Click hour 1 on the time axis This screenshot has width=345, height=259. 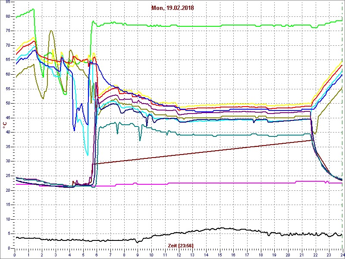pos(28,254)
